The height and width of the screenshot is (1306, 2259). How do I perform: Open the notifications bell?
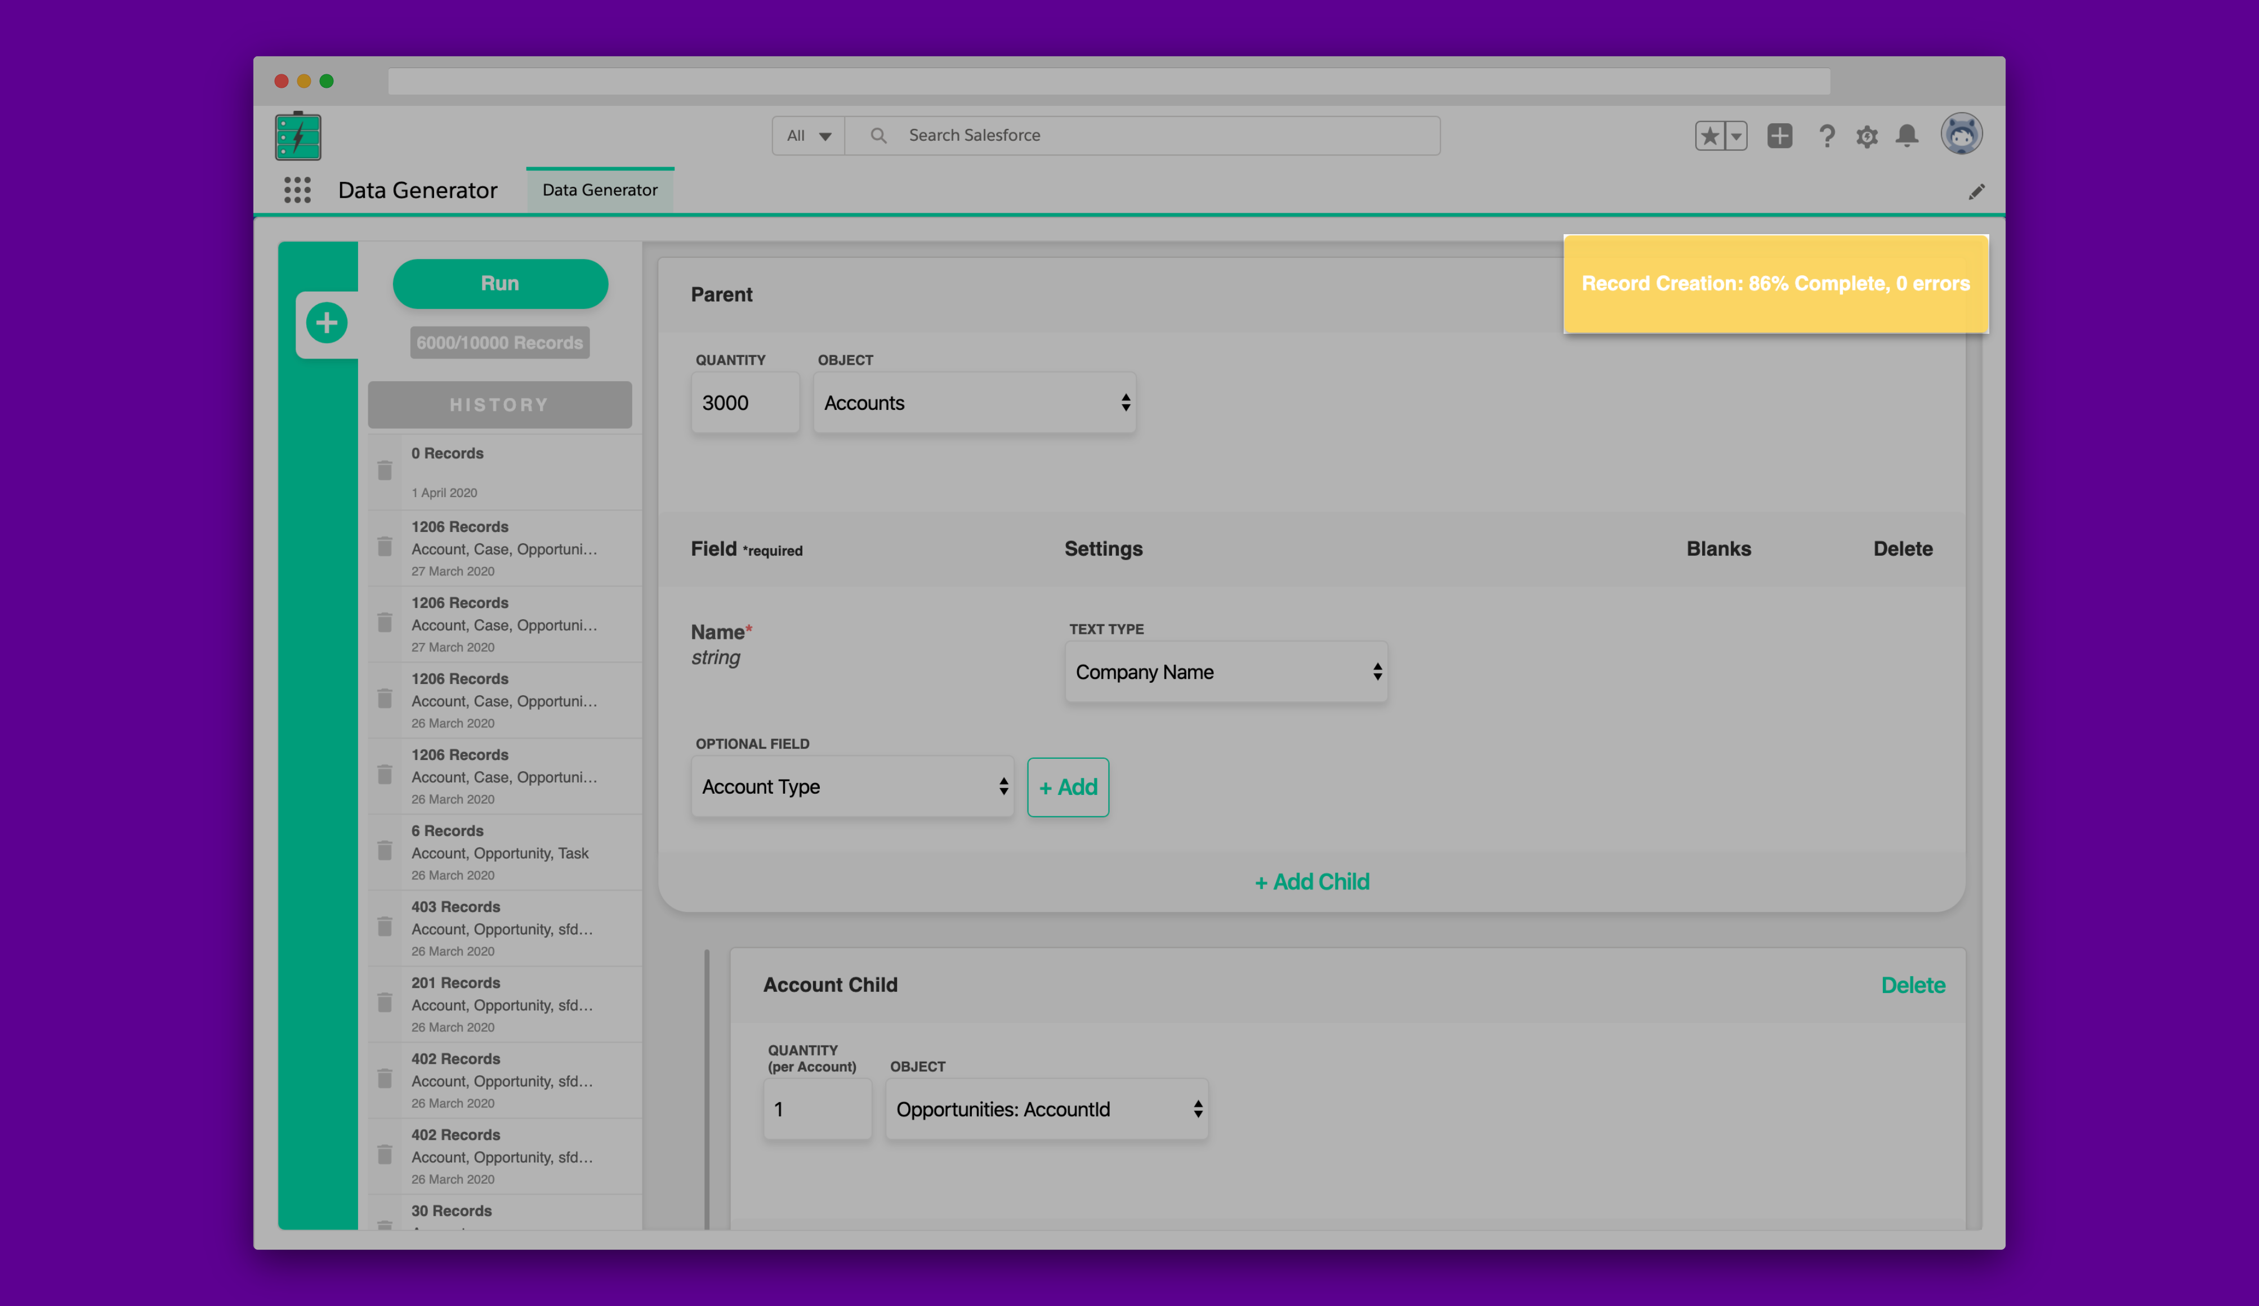pyautogui.click(x=1907, y=136)
